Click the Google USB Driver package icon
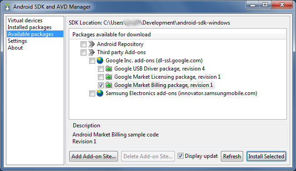 click(109, 69)
